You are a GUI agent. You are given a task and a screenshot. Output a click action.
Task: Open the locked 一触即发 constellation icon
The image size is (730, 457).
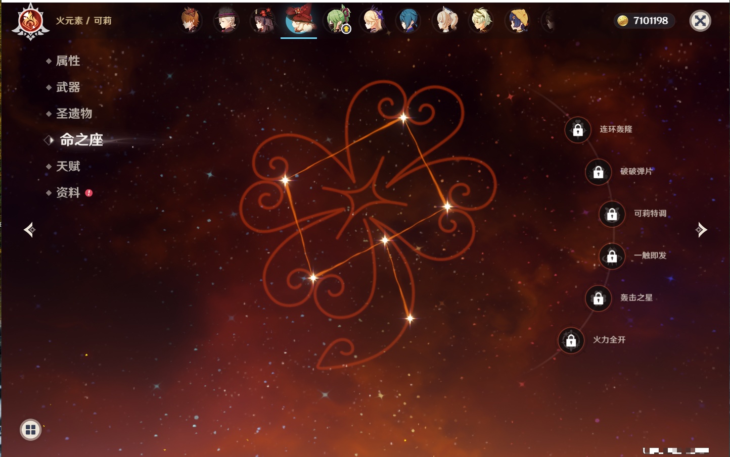[x=612, y=257]
